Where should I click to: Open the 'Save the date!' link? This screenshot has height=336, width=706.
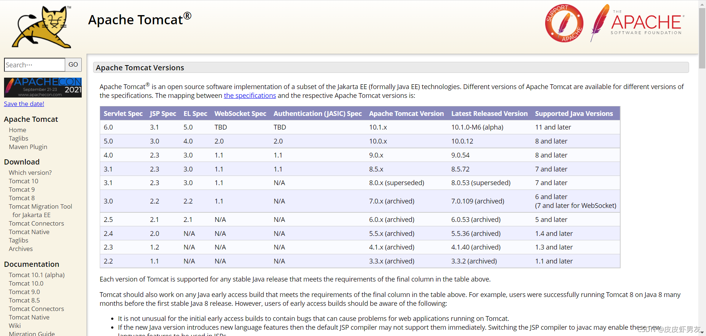pyautogui.click(x=24, y=104)
